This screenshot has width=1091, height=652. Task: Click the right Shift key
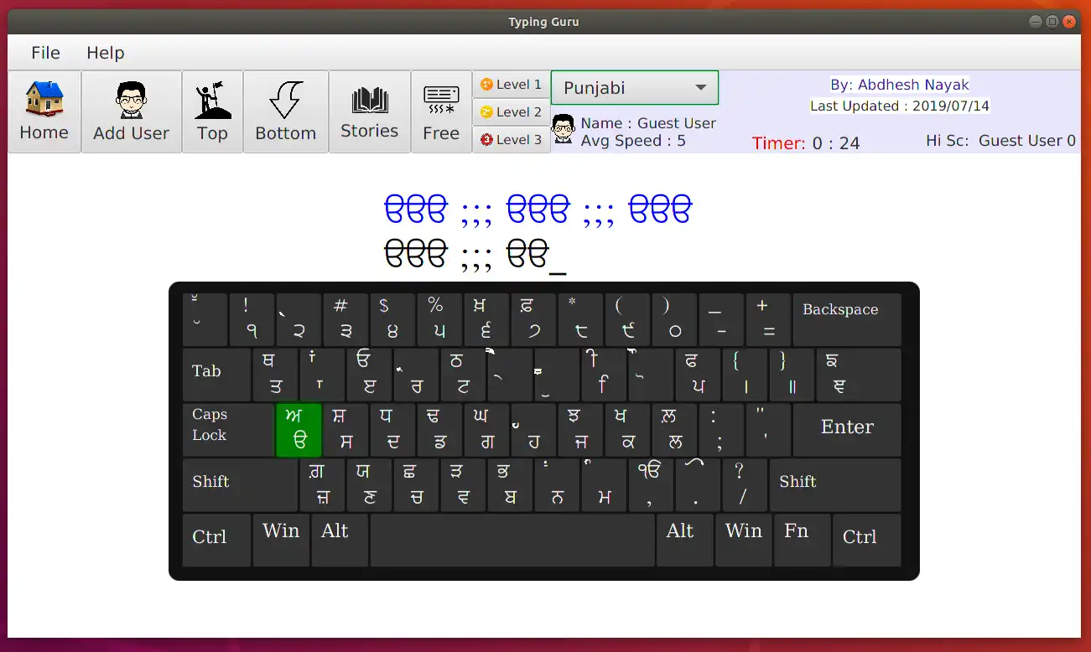(835, 485)
